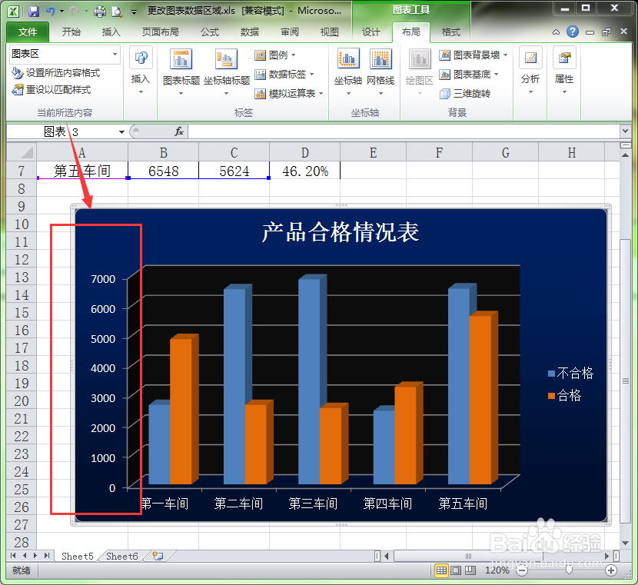Switch to the 设计 Design tab
Image resolution: width=638 pixels, height=585 pixels.
coord(371,32)
